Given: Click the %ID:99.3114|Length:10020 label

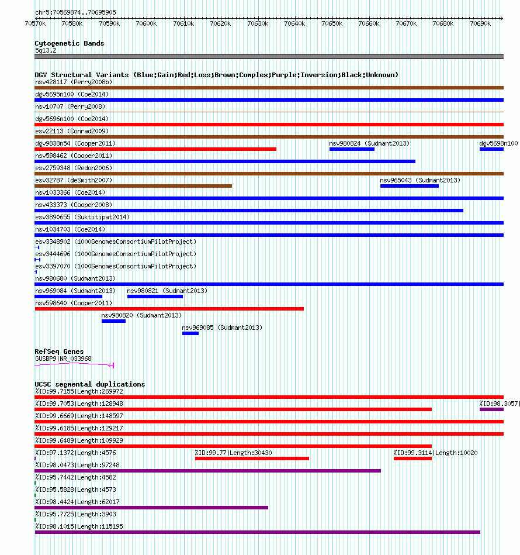Looking at the screenshot, I should tap(435, 453).
